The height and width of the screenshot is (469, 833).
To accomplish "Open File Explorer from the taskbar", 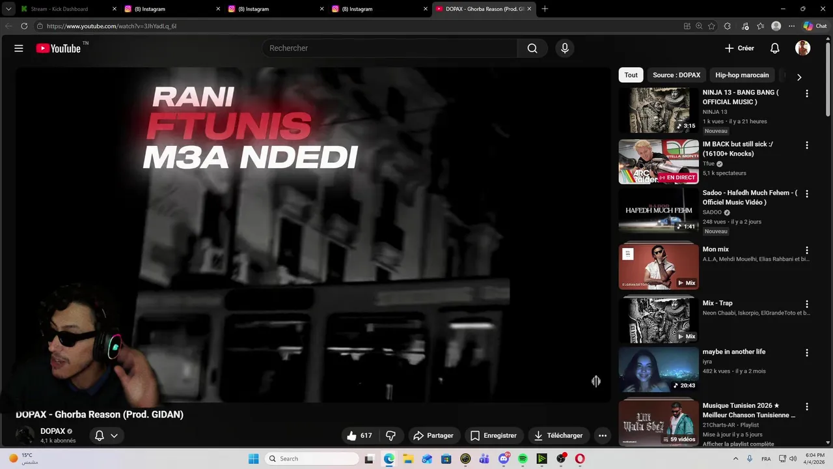I will pyautogui.click(x=408, y=459).
